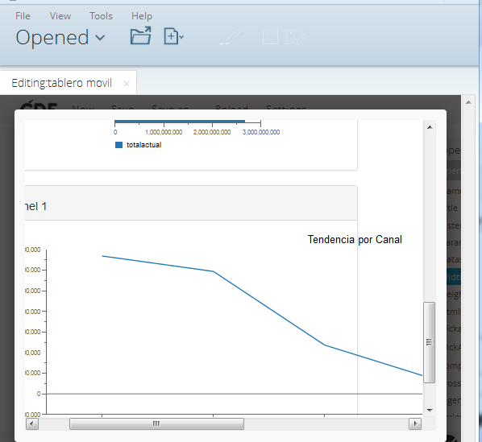Click the new document icon
The width and height of the screenshot is (482, 442).
pyautogui.click(x=173, y=36)
